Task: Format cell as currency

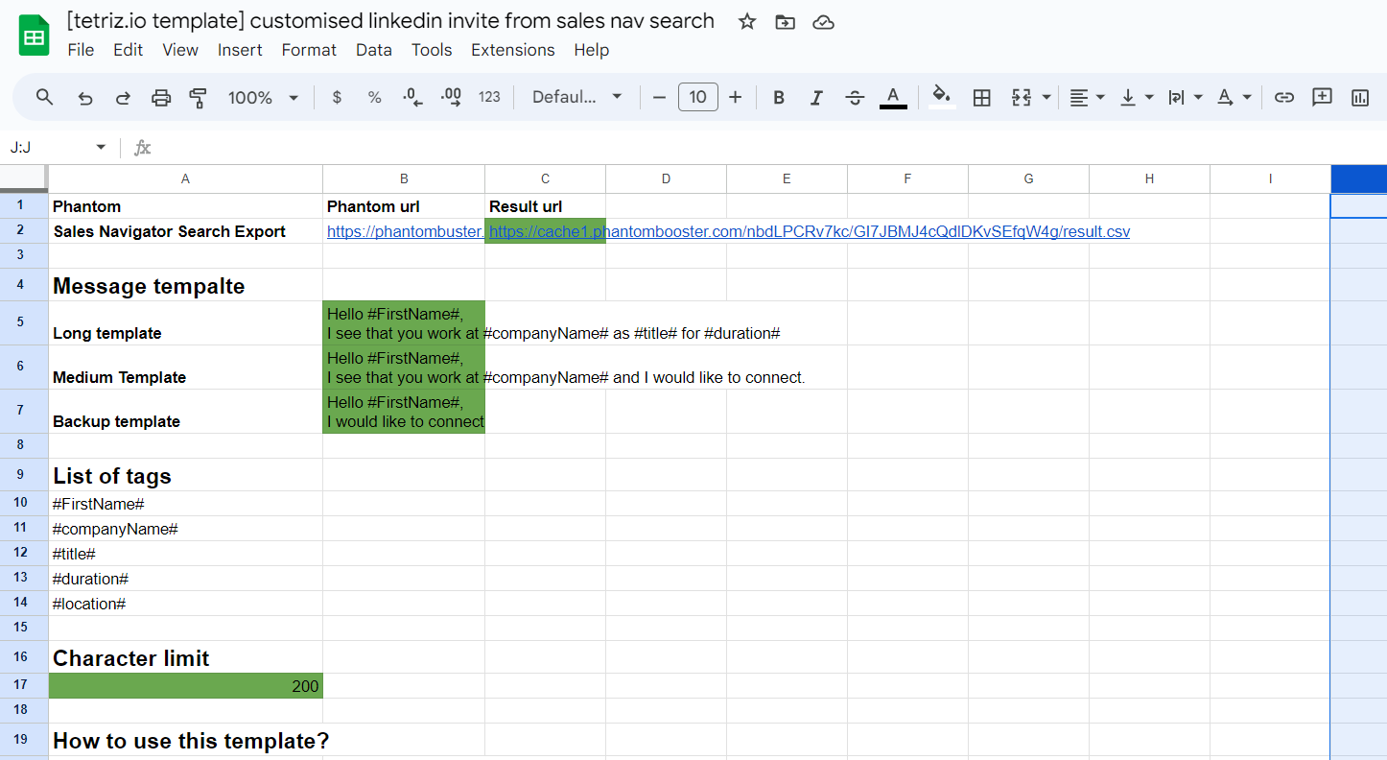Action: click(x=337, y=97)
